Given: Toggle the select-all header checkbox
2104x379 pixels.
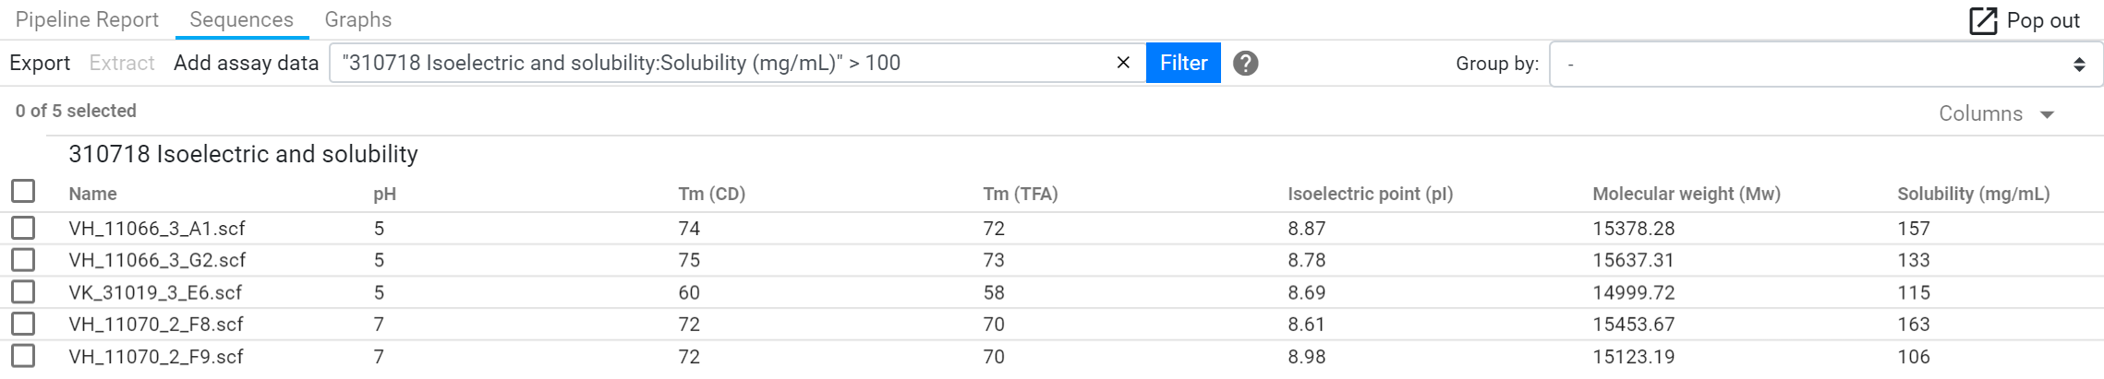Looking at the screenshot, I should coord(23,191).
